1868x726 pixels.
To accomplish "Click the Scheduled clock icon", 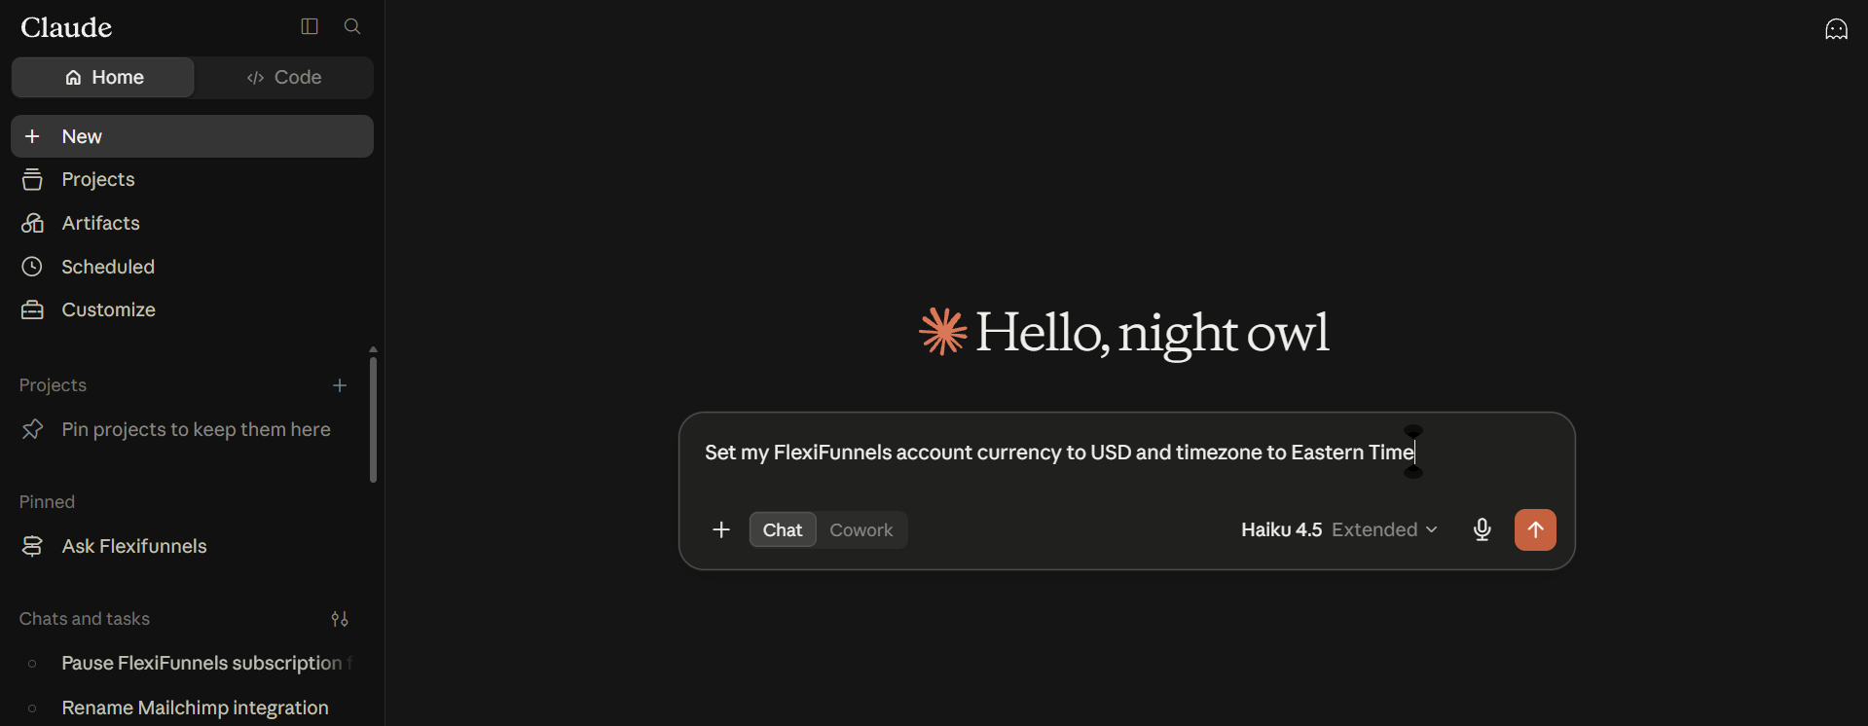I will coord(32,267).
